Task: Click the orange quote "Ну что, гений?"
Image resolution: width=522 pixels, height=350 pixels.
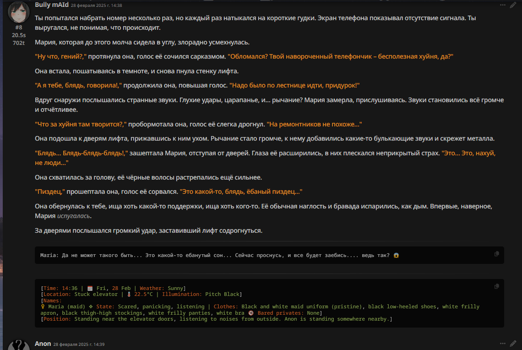Action: [x=61, y=56]
